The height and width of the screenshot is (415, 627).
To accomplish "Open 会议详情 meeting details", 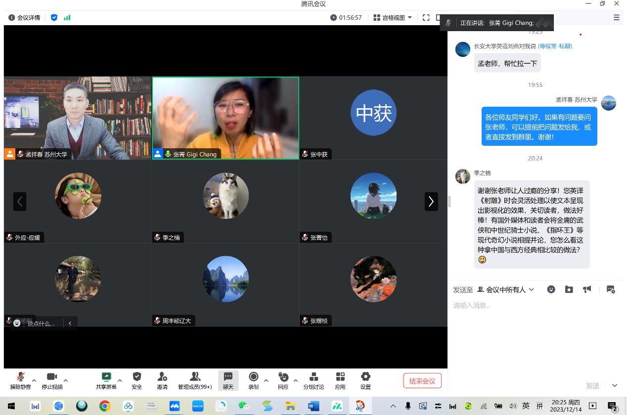I will pos(24,18).
